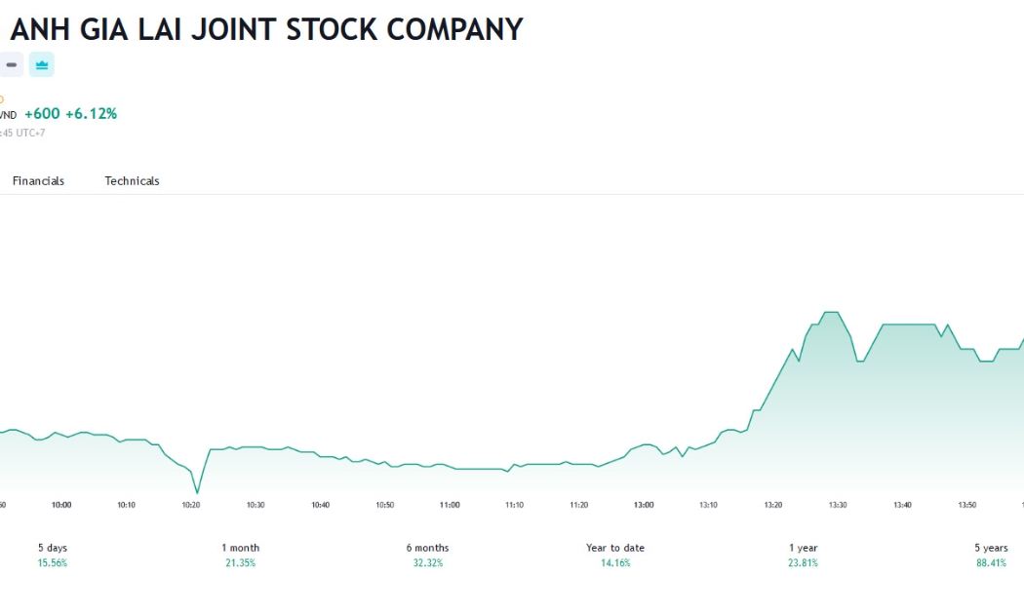Select the 5 days performance range

coord(53,555)
